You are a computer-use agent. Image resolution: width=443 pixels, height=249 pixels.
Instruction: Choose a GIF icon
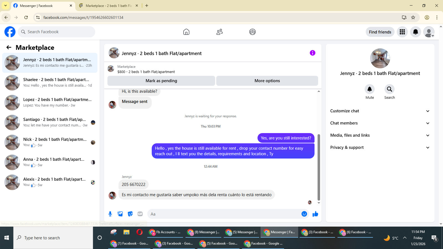[140, 214]
